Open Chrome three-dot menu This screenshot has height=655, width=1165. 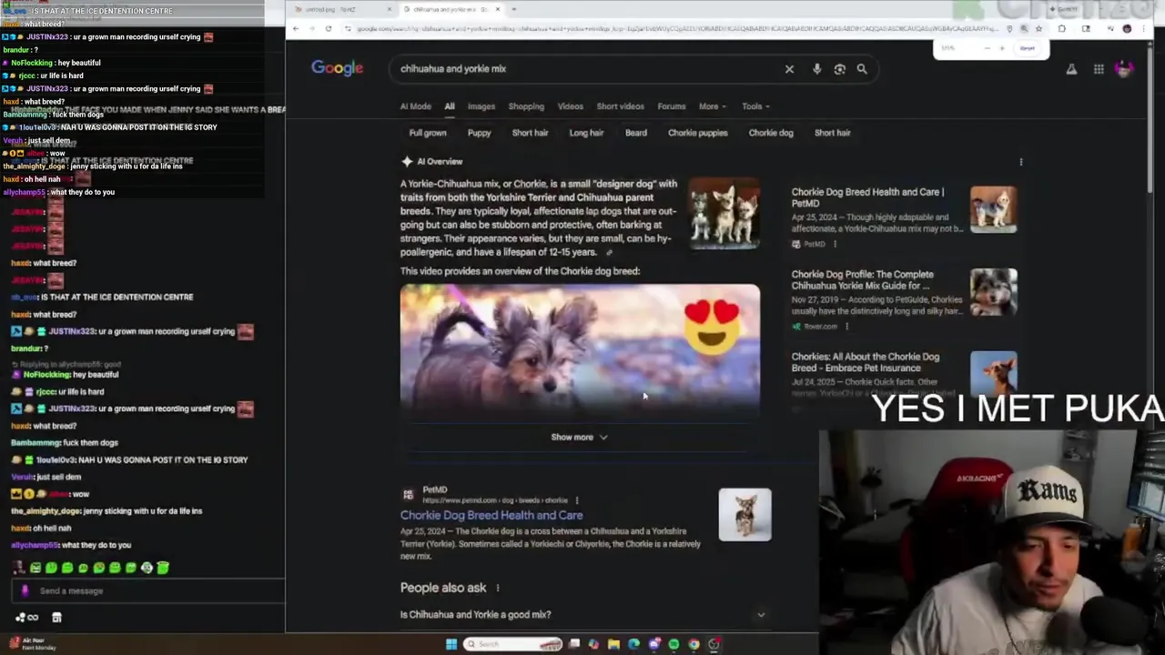[x=1146, y=28]
